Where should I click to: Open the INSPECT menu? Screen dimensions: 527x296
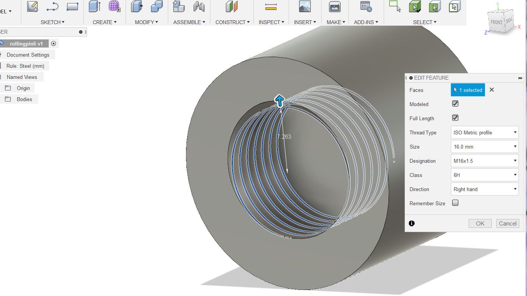[271, 22]
